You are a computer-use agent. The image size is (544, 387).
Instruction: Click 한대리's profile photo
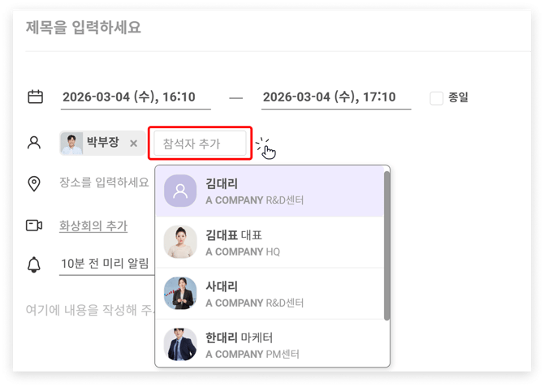[x=180, y=344]
